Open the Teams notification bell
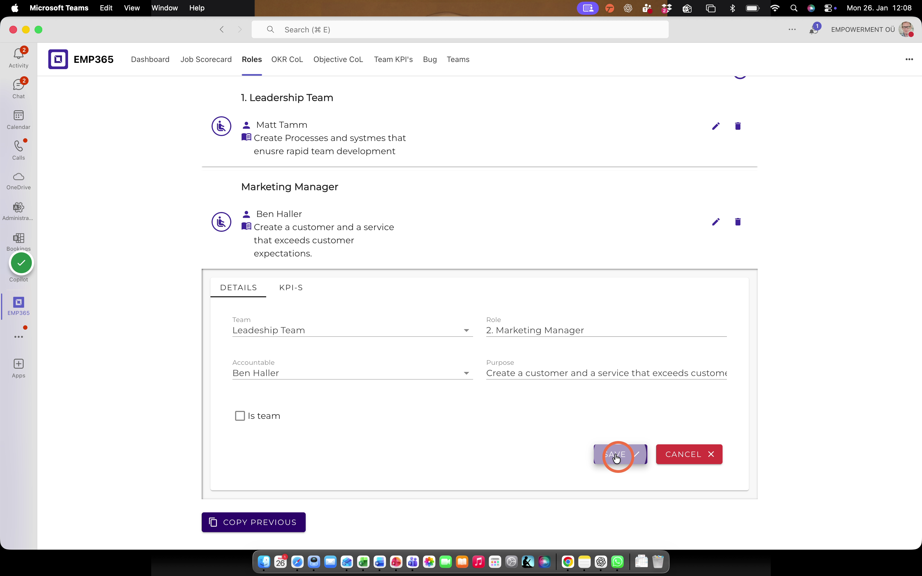Image resolution: width=922 pixels, height=576 pixels. 814,29
